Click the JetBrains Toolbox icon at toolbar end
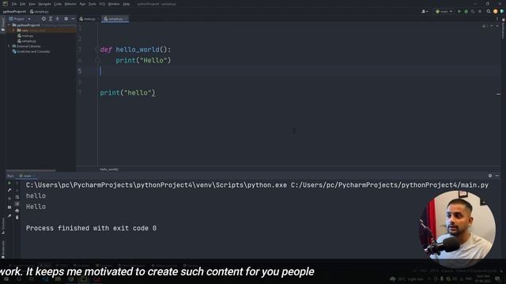Screen dimensions: 506x284 tap(502, 12)
